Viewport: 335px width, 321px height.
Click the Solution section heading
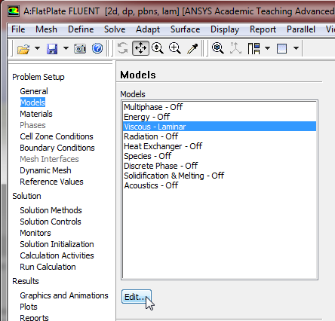point(26,196)
